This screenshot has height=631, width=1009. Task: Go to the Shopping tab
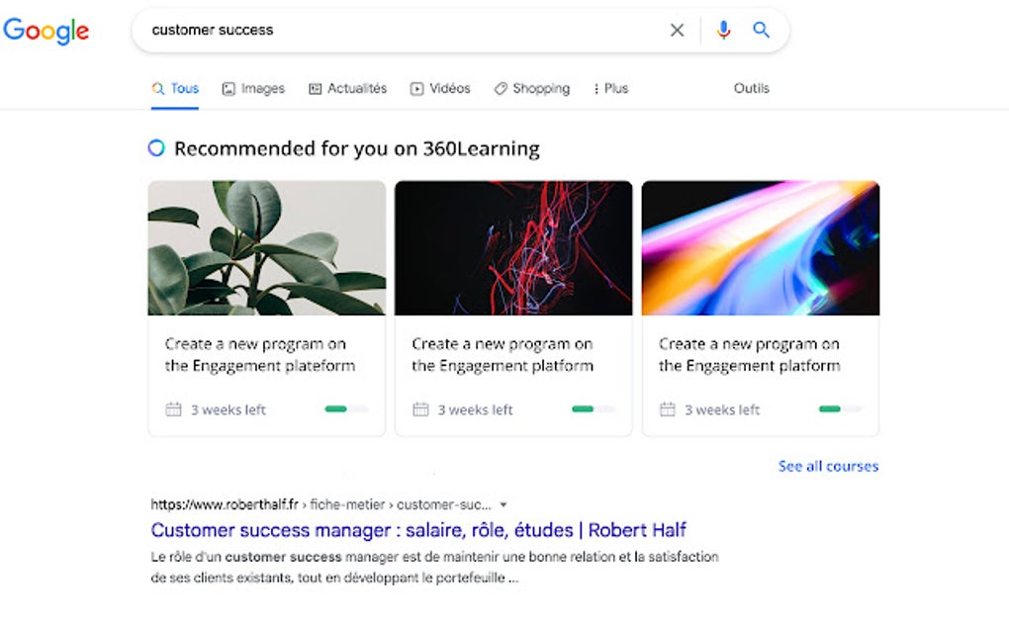pyautogui.click(x=532, y=88)
